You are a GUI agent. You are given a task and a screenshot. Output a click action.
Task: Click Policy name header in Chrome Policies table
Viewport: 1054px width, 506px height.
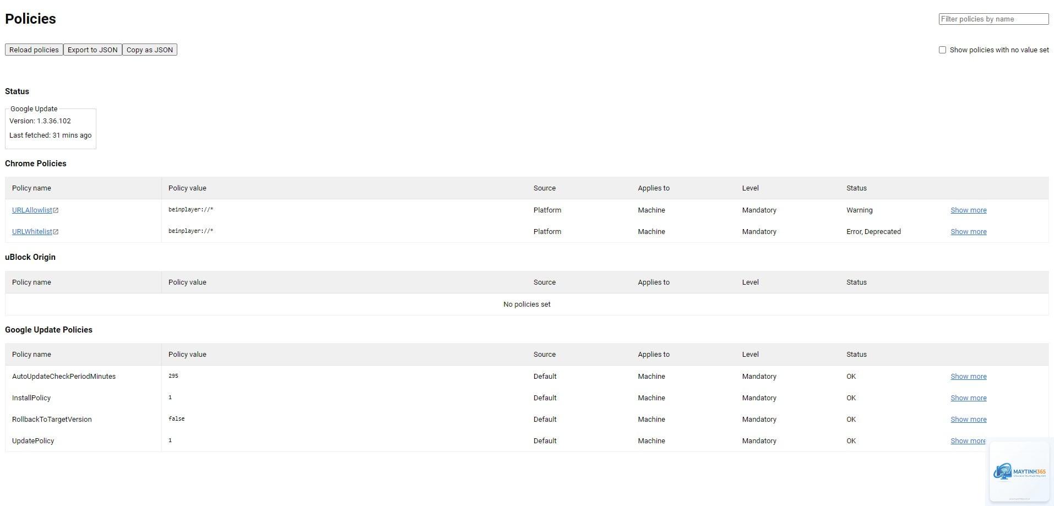click(x=31, y=188)
